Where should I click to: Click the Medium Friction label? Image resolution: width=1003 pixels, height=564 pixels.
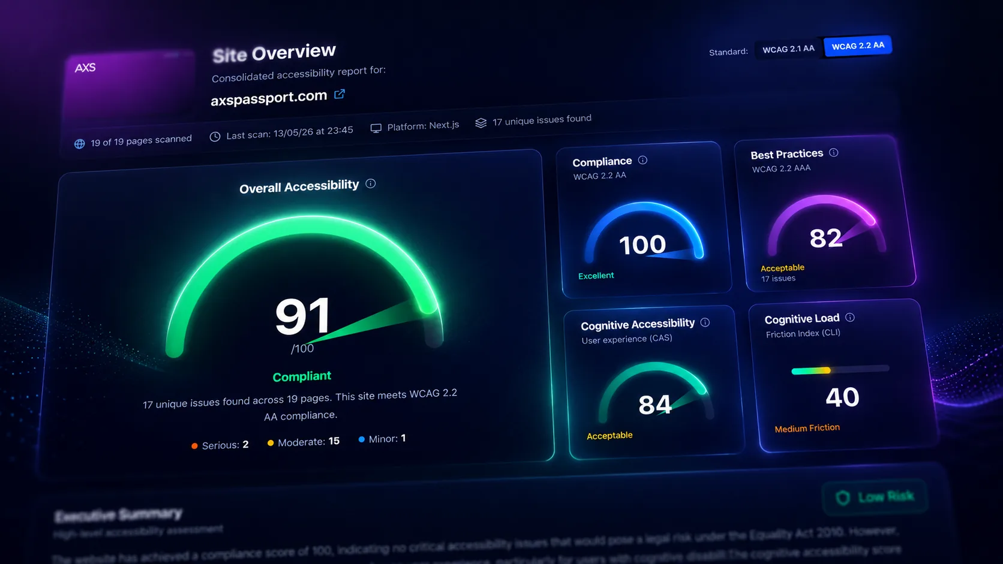pos(807,429)
